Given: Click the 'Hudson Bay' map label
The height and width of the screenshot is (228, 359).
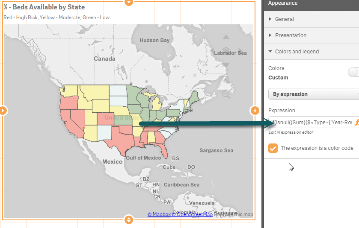Looking at the screenshot, I should tap(154, 40).
